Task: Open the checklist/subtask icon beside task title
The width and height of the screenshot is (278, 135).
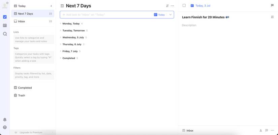Action: click(x=272, y=17)
